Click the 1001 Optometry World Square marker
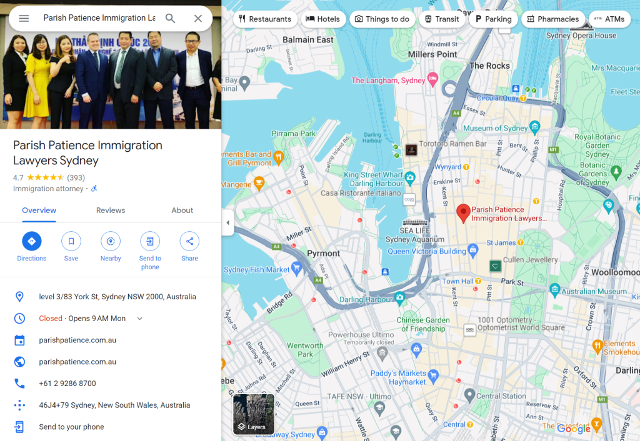640x441 pixels. click(470, 330)
